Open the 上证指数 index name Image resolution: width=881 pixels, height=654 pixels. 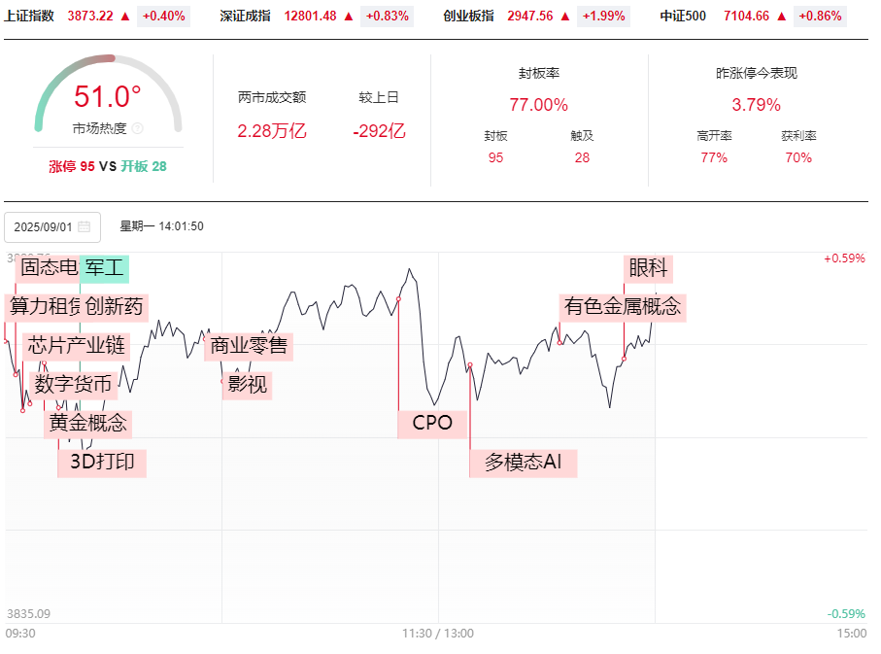click(x=29, y=16)
